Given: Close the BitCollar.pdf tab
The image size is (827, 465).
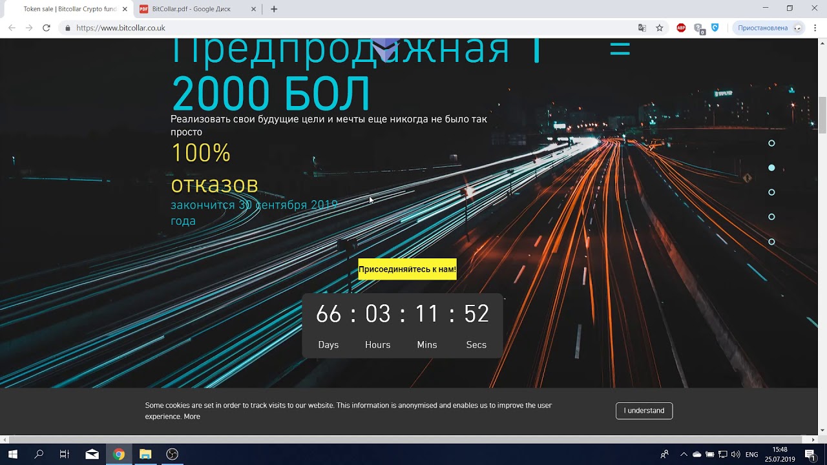Looking at the screenshot, I should tap(254, 9).
